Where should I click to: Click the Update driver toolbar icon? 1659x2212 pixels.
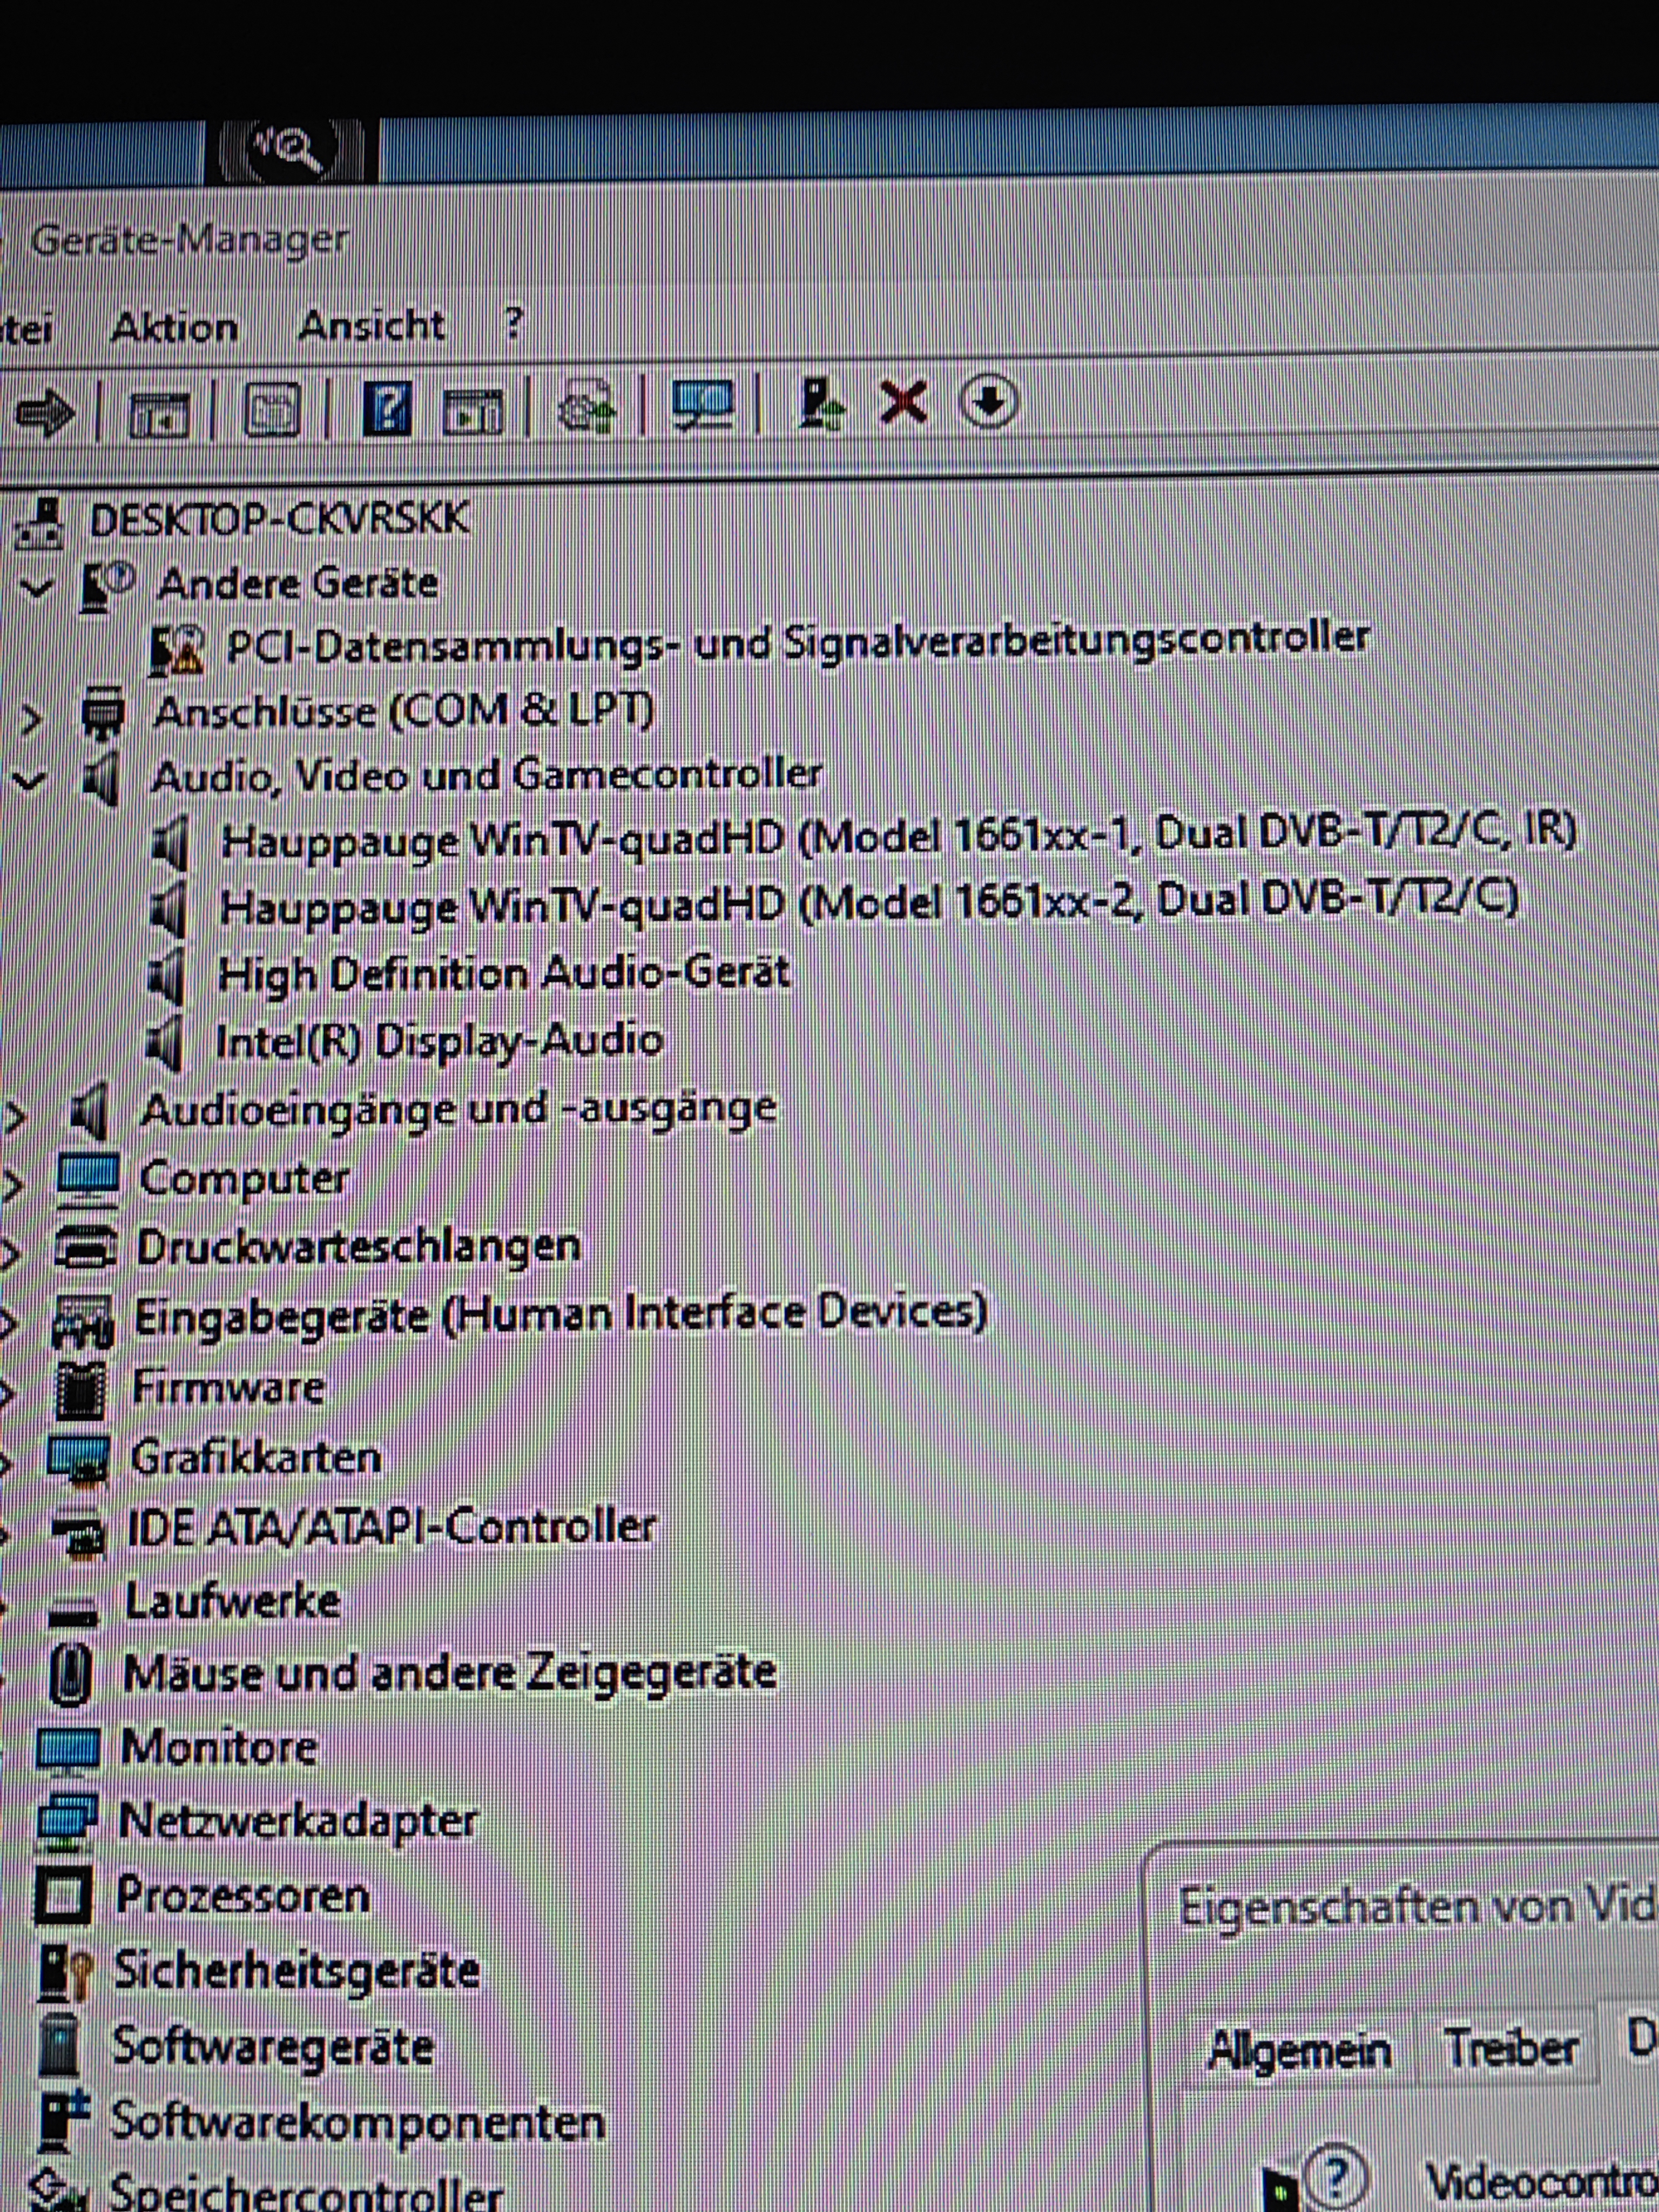click(821, 405)
